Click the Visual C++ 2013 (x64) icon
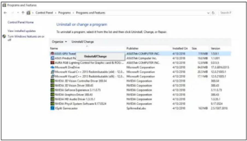The width and height of the screenshot is (247, 141). pyautogui.click(x=52, y=72)
